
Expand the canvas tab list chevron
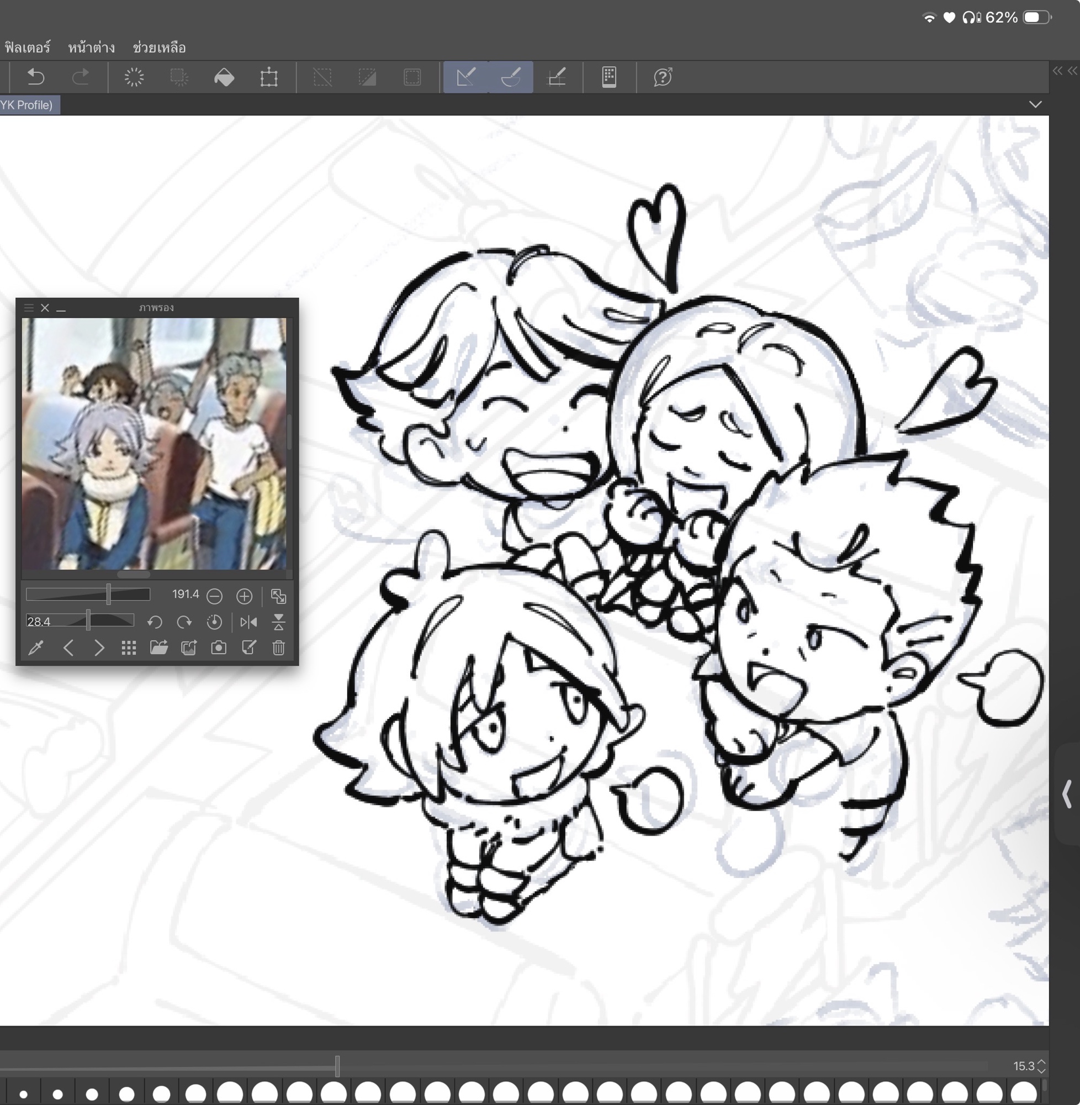point(1035,104)
